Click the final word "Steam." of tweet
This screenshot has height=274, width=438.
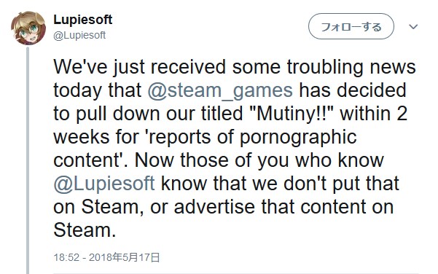[x=85, y=230]
